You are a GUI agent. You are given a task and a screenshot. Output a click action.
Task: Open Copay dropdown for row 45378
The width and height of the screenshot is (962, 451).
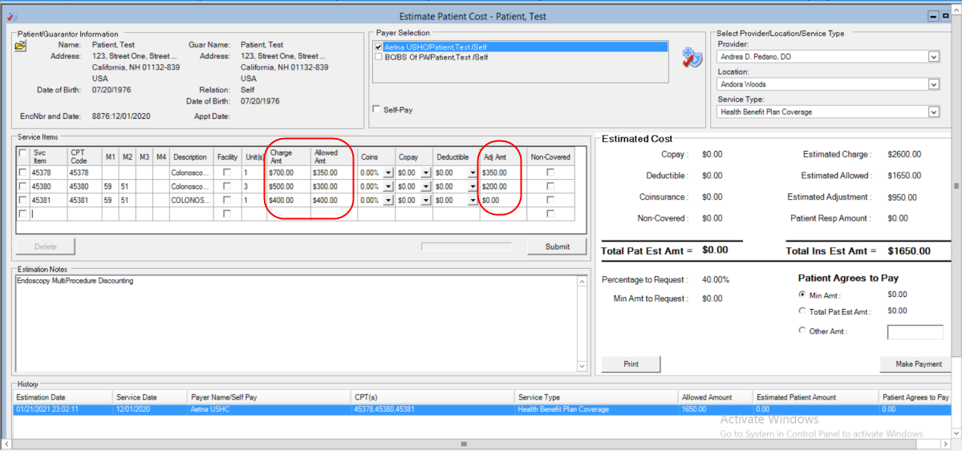[426, 173]
